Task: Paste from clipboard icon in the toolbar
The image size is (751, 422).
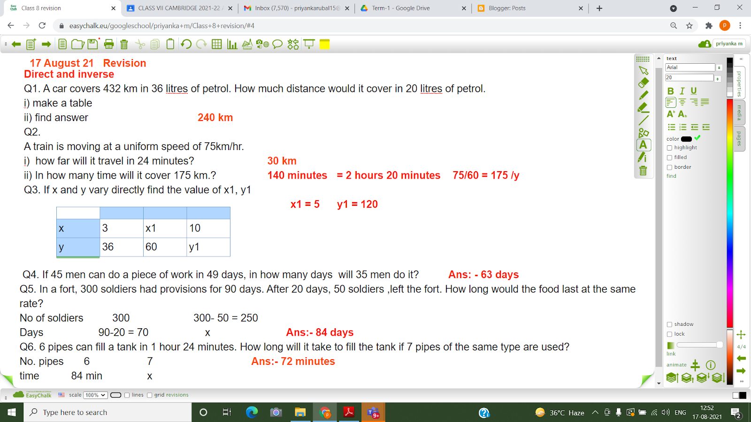Action: pyautogui.click(x=170, y=44)
